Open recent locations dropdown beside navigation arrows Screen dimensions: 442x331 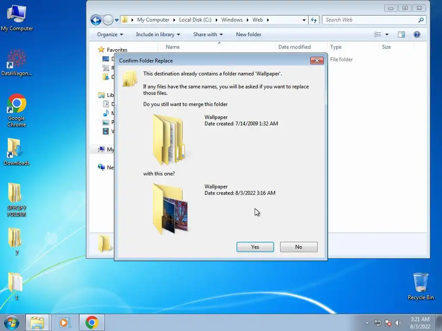tap(117, 20)
